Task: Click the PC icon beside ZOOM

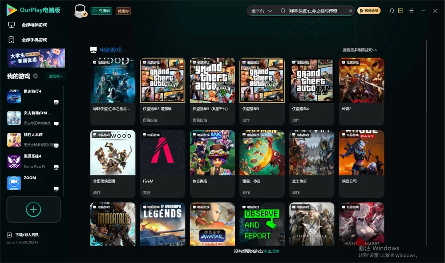Action: click(56, 189)
